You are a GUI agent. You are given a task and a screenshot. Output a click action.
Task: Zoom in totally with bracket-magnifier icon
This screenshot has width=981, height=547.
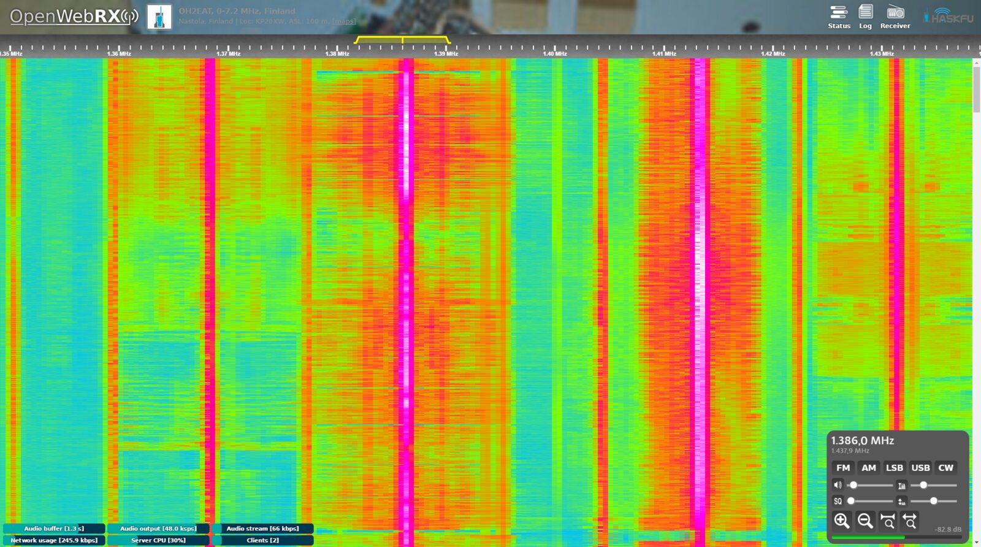coord(888,521)
